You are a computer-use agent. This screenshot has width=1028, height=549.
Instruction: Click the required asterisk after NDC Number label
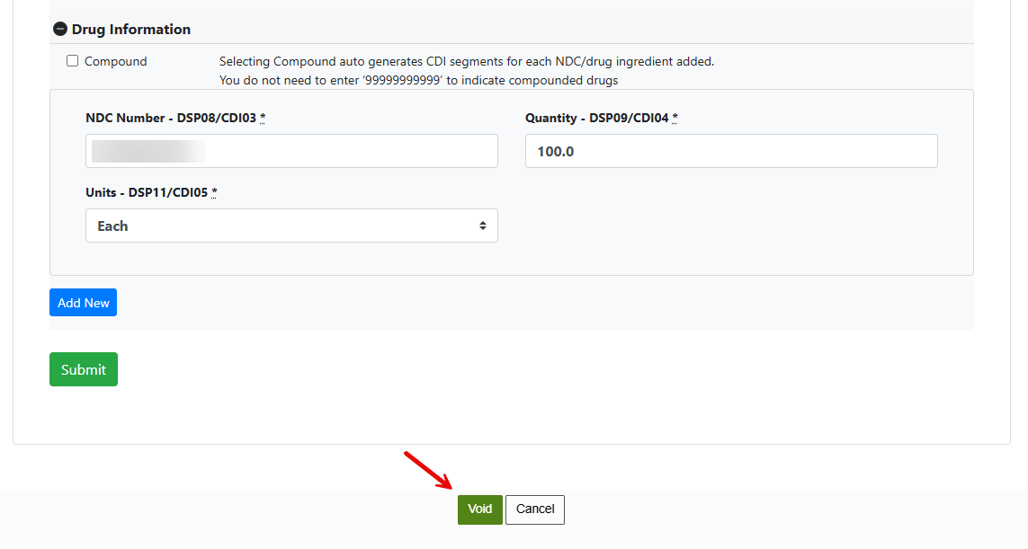pos(263,118)
